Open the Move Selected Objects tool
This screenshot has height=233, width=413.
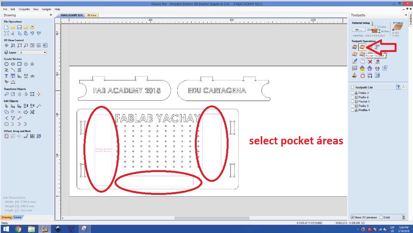6,94
